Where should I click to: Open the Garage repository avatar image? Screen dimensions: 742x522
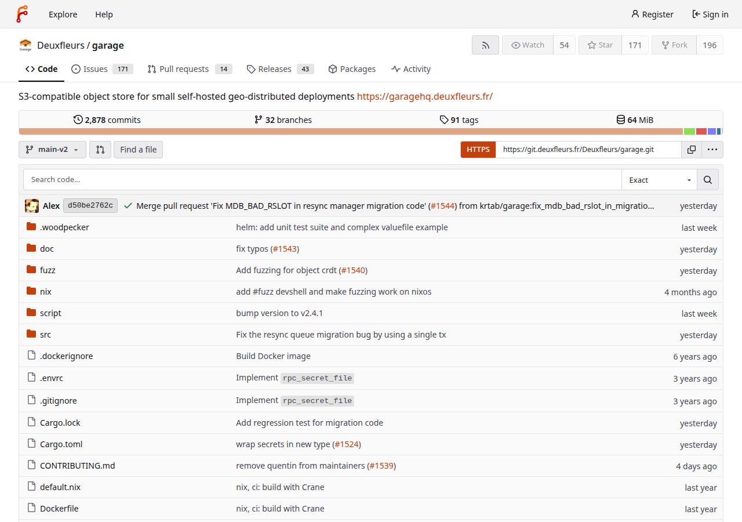pos(26,45)
